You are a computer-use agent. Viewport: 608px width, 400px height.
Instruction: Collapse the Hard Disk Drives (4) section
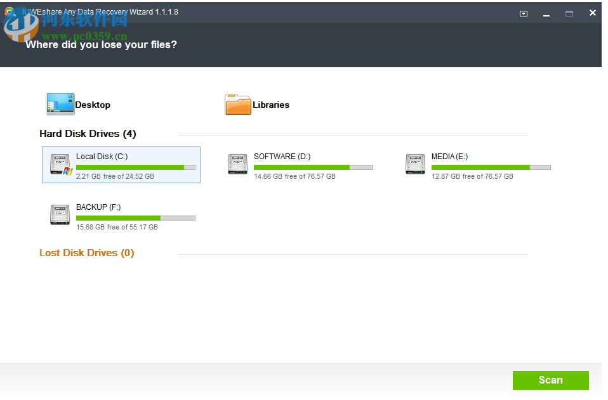tap(87, 134)
